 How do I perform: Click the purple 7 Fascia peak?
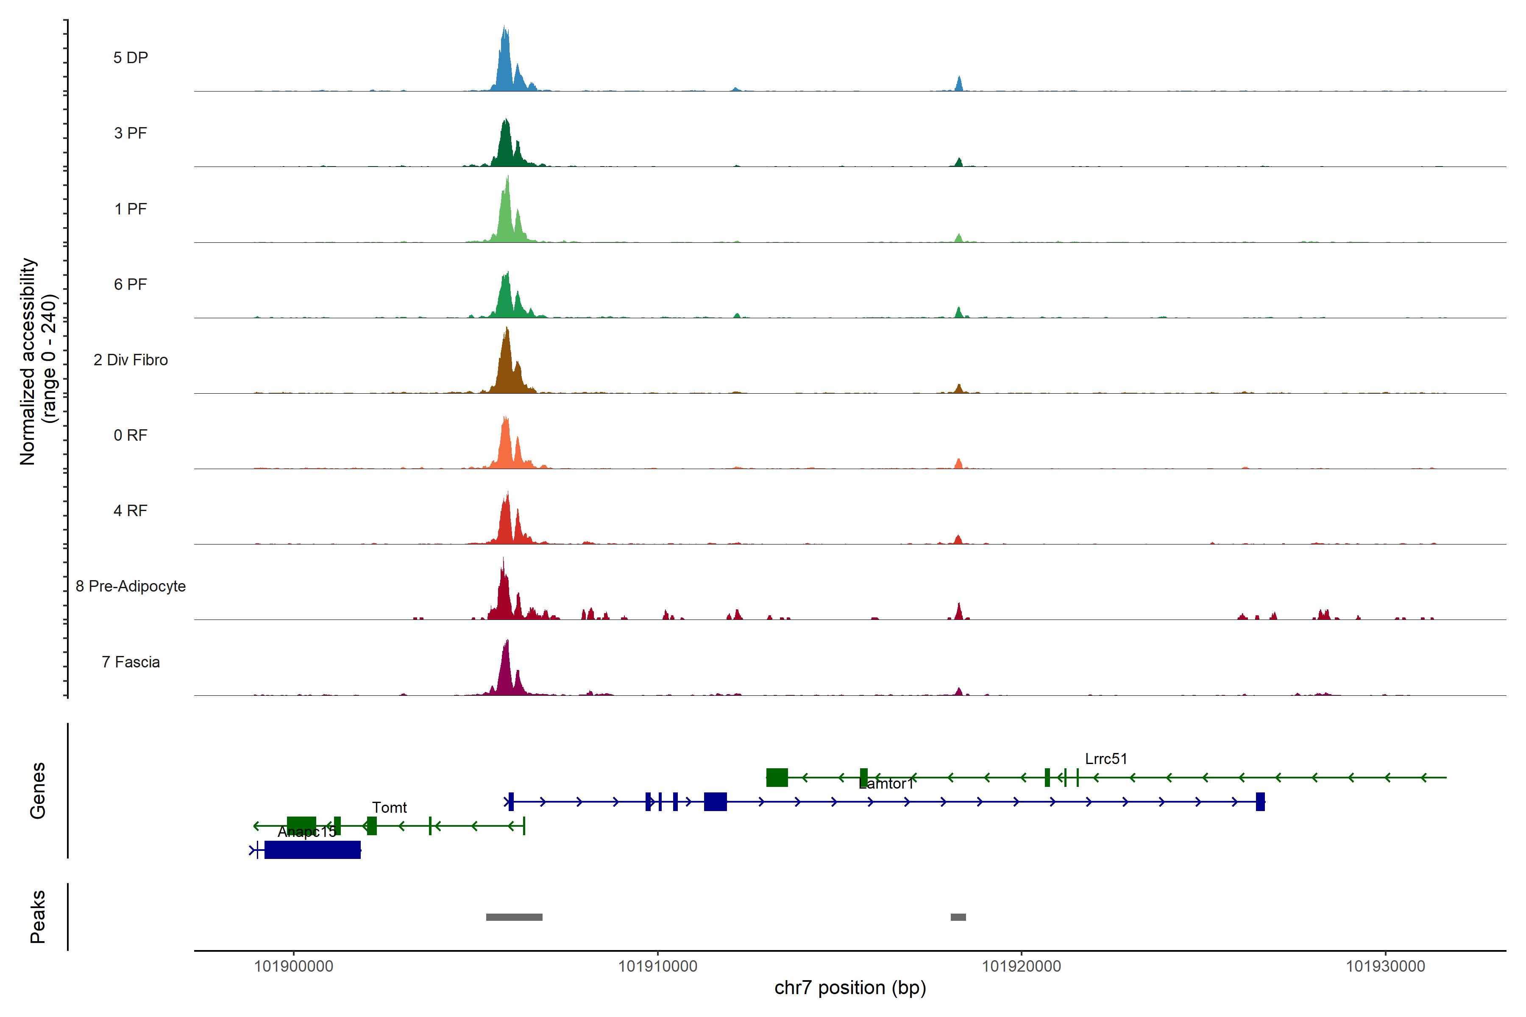click(506, 671)
